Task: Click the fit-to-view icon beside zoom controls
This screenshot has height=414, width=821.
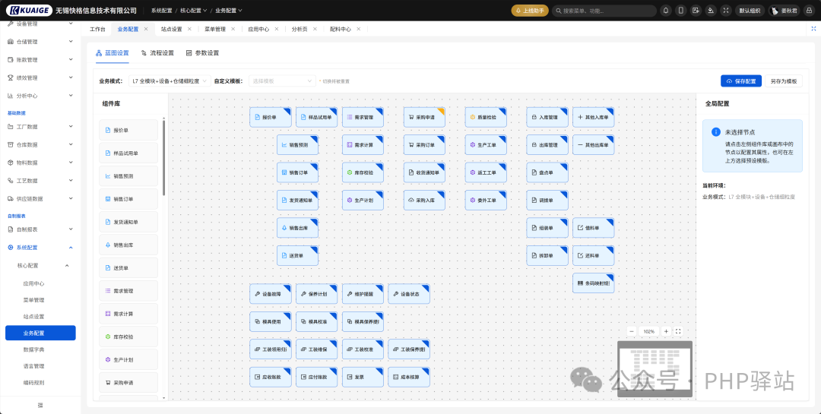Action: tap(678, 331)
